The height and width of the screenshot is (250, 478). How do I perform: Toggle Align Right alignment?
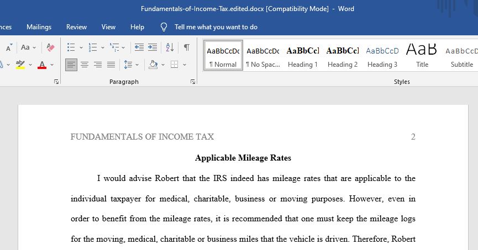98,65
